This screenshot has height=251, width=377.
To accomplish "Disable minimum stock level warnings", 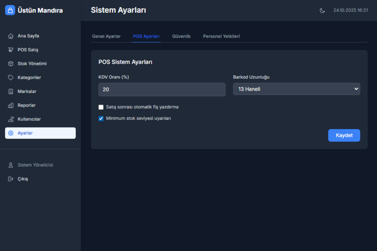I will pyautogui.click(x=101, y=118).
